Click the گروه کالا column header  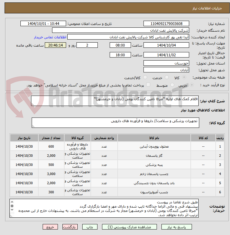tap(77, 138)
